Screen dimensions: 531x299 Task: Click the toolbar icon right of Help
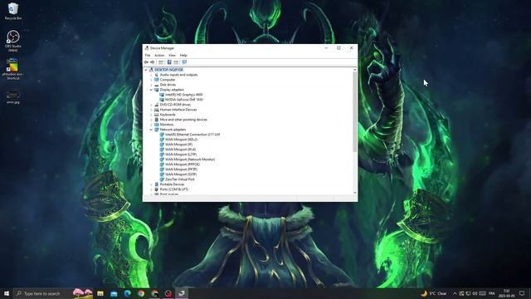click(x=176, y=62)
